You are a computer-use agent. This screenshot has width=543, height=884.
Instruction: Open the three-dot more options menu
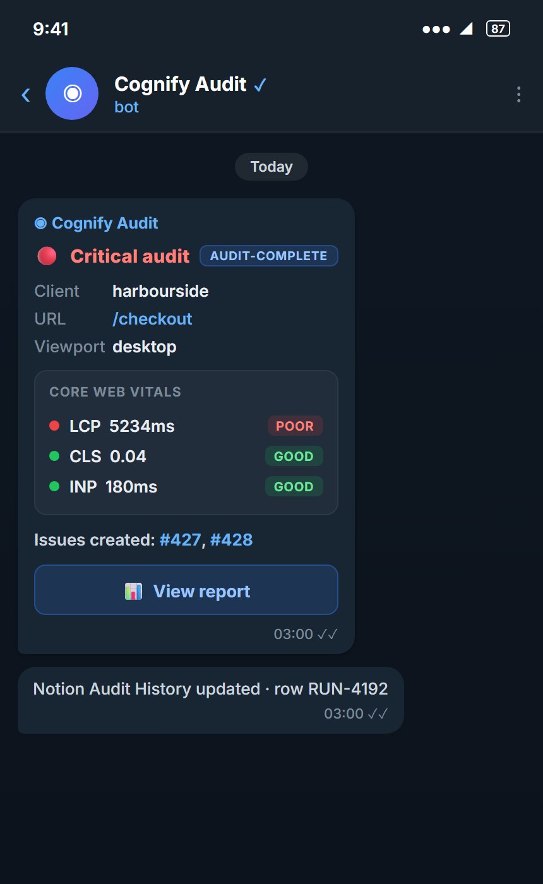518,94
